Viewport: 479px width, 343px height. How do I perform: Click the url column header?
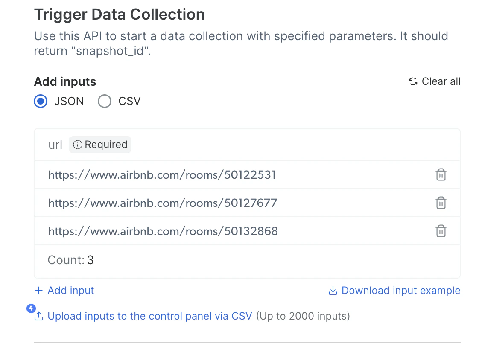(x=55, y=145)
